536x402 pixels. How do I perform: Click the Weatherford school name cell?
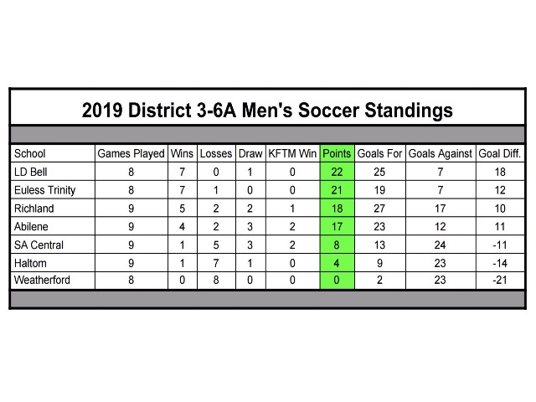coord(53,281)
